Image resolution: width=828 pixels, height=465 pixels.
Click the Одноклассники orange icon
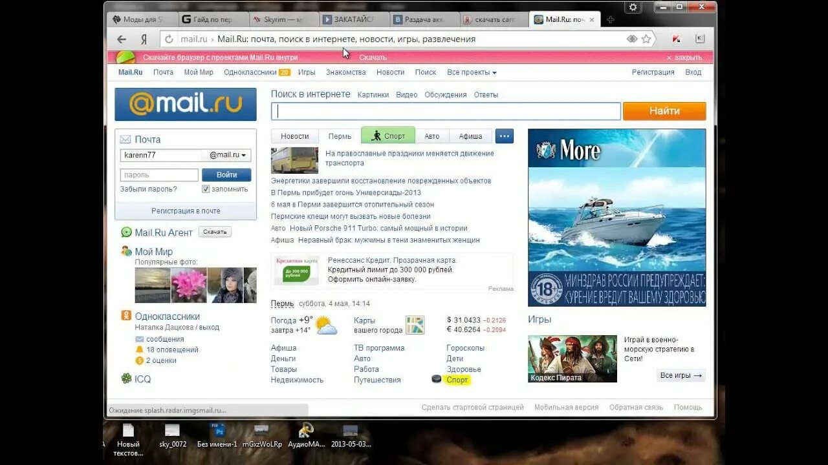click(x=126, y=316)
